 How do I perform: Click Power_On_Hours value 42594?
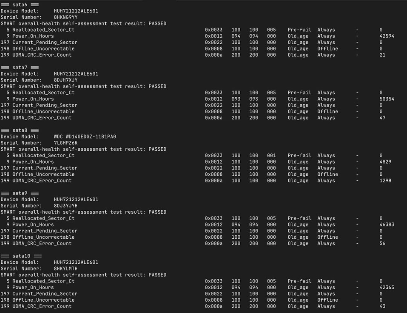(x=387, y=36)
